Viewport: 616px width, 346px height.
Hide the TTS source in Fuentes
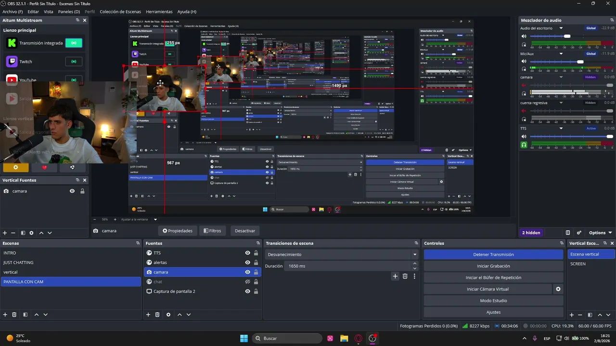coord(247,253)
